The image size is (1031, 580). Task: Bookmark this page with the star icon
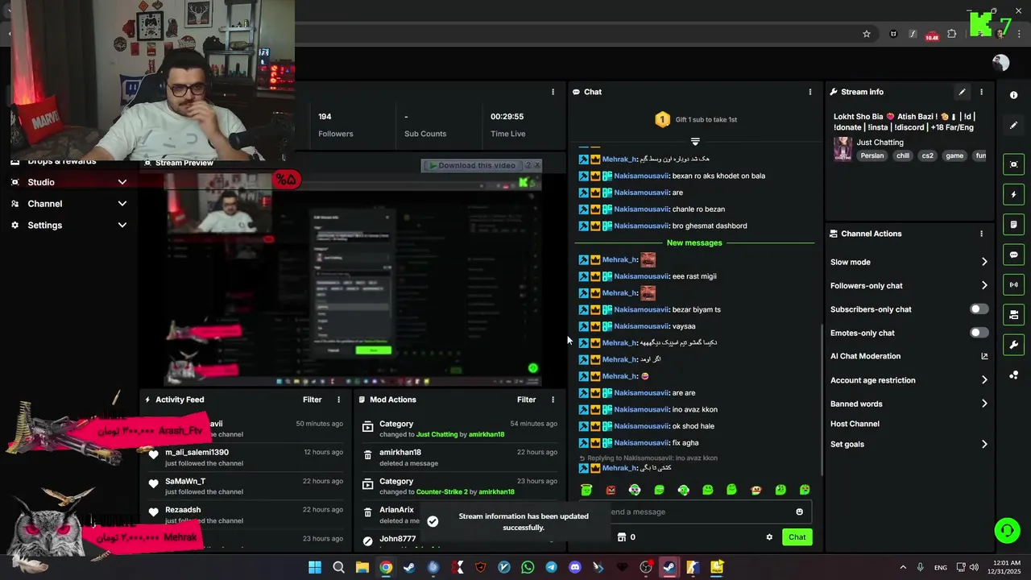pyautogui.click(x=867, y=34)
